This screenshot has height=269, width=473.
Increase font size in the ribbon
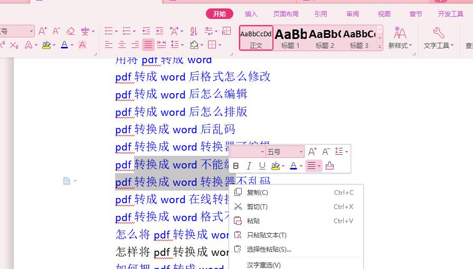(x=43, y=31)
